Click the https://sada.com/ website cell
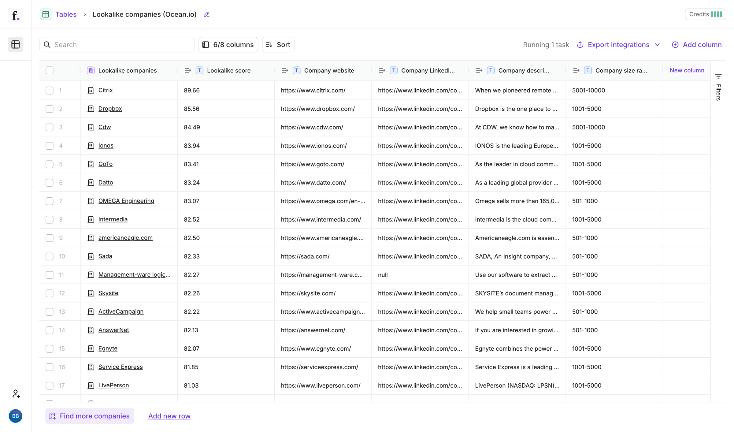 click(323, 256)
